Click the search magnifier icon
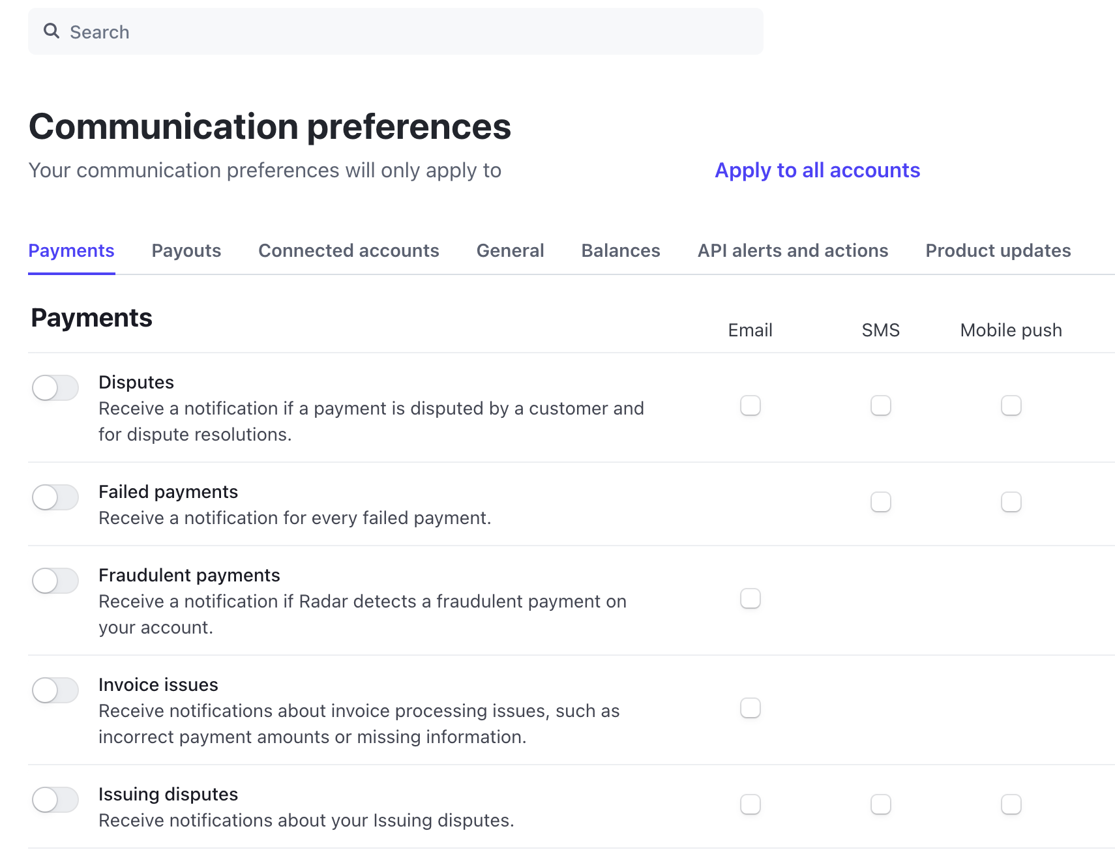 (x=52, y=31)
